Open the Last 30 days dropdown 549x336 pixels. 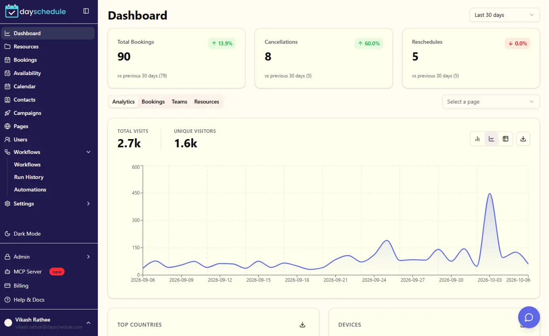click(x=504, y=15)
